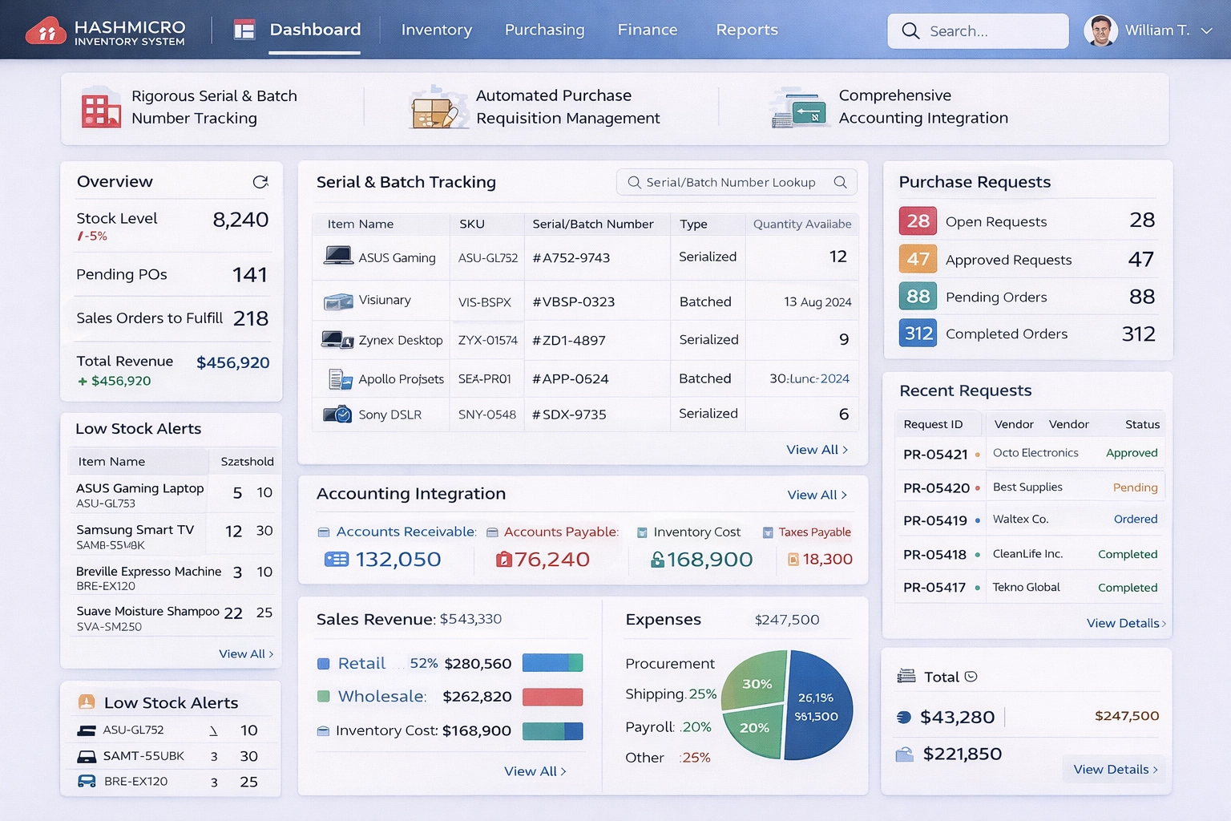
Task: Click the clock icon next to Total
Action: coord(971,676)
